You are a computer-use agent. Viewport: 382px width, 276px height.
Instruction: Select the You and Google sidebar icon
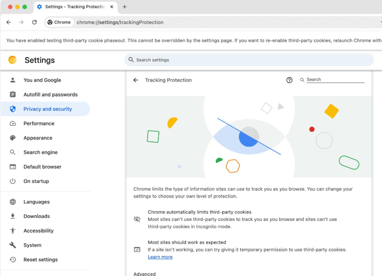tap(13, 80)
